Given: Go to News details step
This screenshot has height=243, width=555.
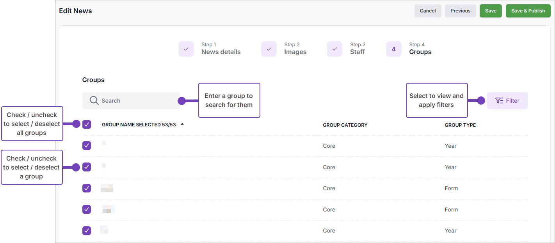Looking at the screenshot, I should click(221, 52).
